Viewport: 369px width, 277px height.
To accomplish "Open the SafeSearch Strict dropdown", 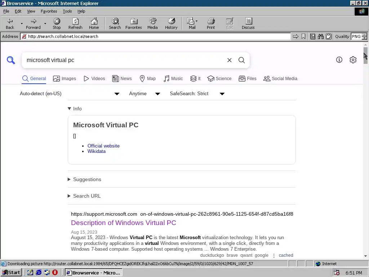I will point(197,93).
